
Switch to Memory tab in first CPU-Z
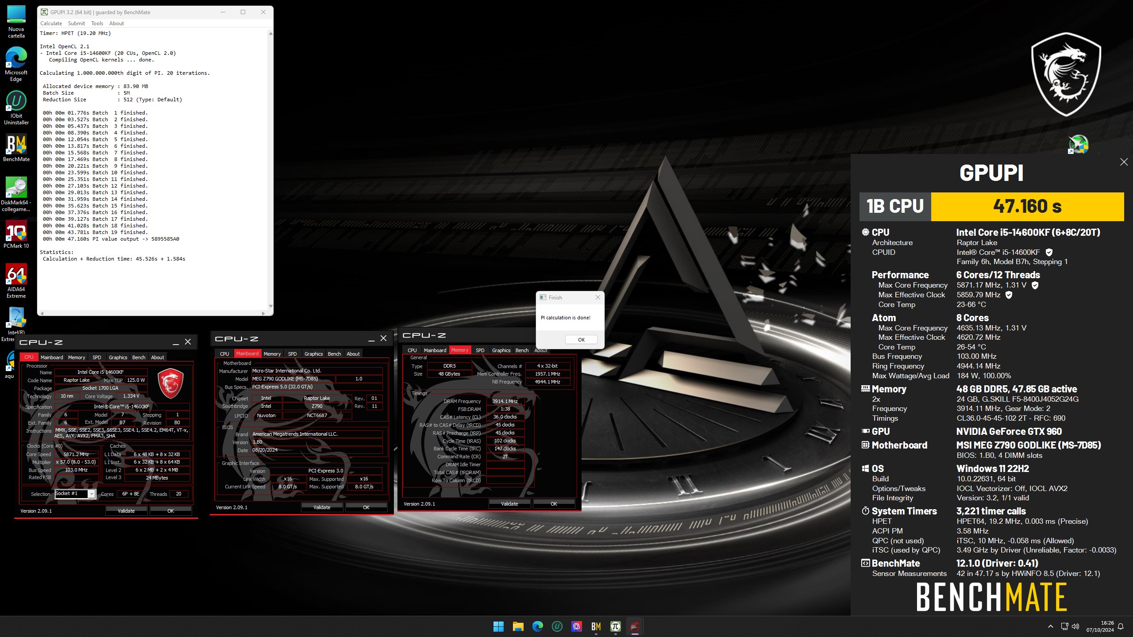[77, 357]
